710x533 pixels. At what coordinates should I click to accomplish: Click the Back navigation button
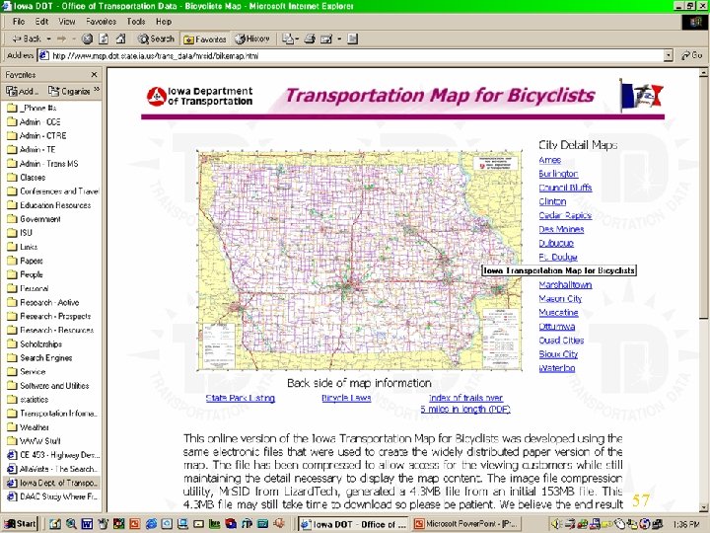coord(27,38)
